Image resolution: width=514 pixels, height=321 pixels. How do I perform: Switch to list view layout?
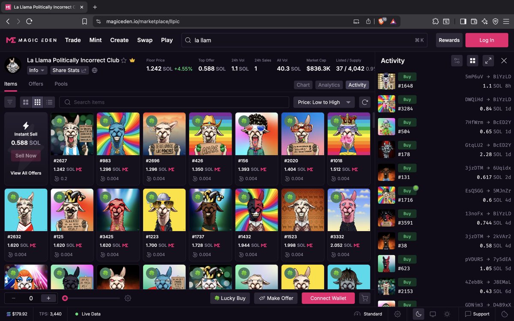[x=50, y=102]
